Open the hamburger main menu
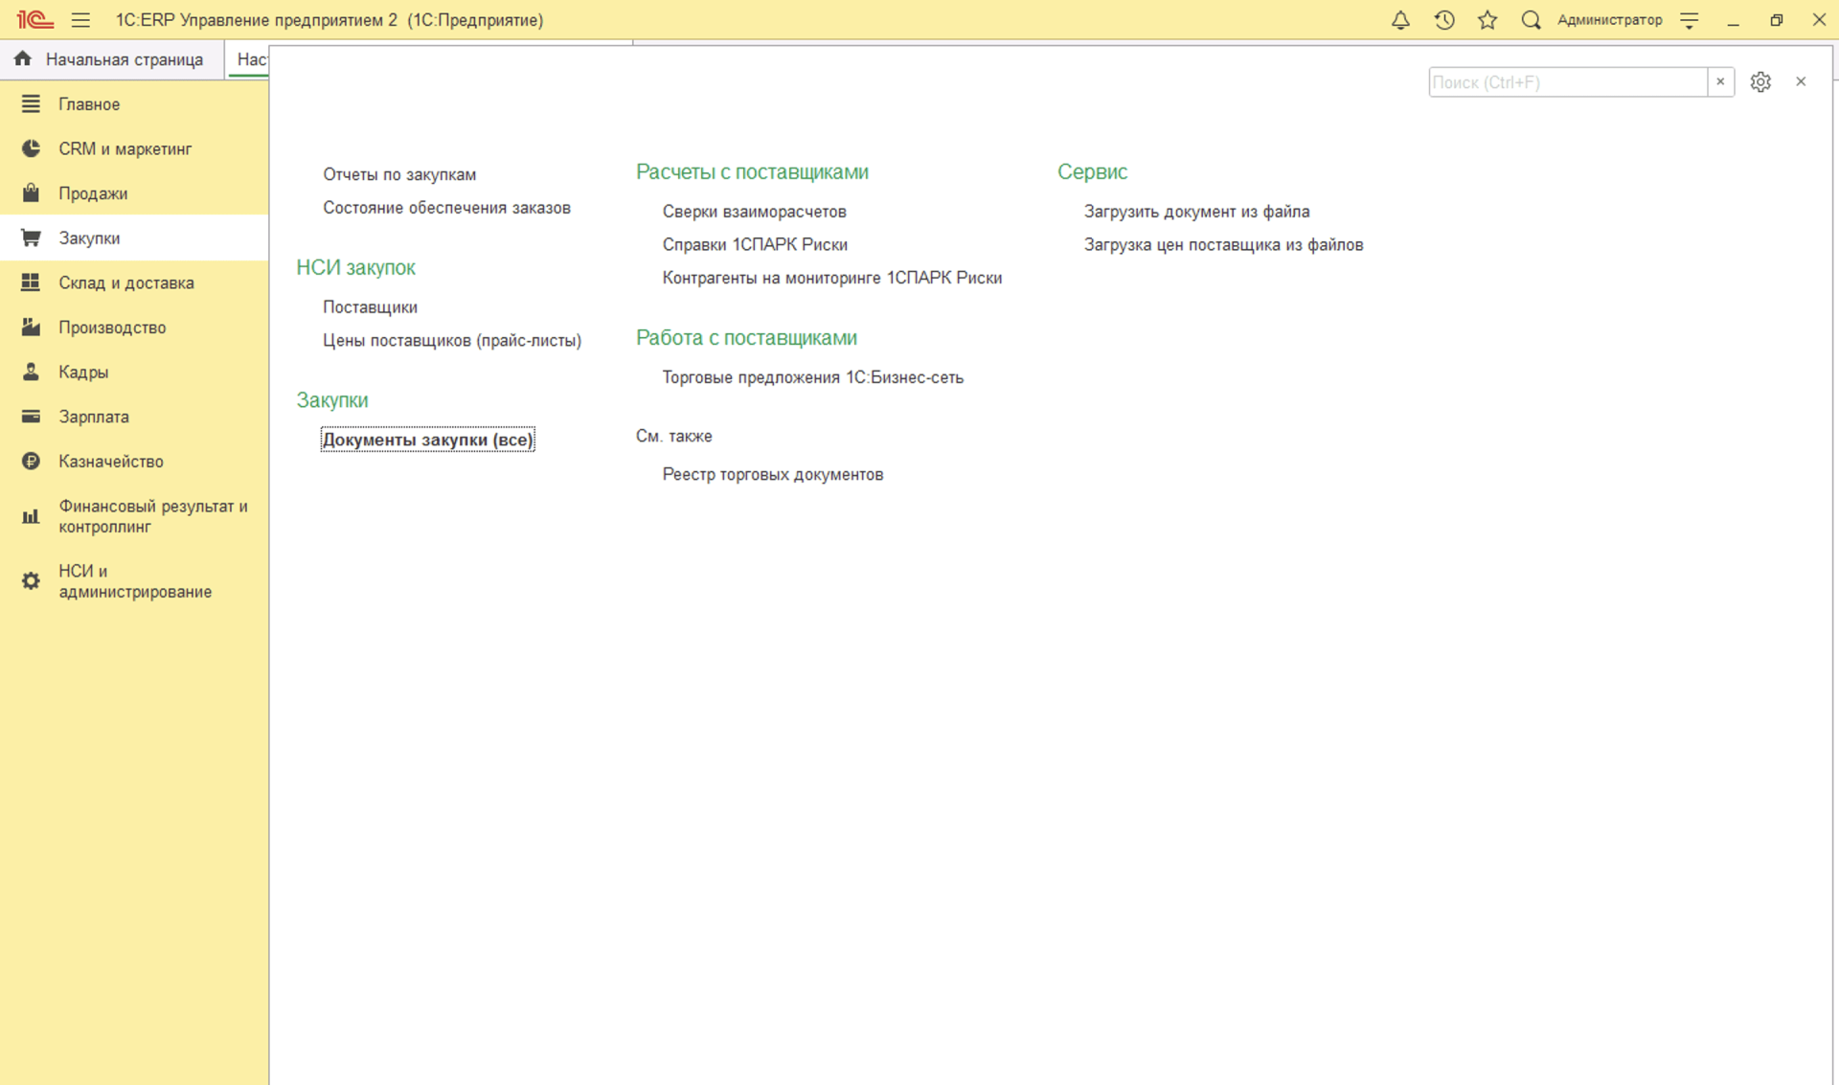This screenshot has width=1839, height=1085. [80, 20]
